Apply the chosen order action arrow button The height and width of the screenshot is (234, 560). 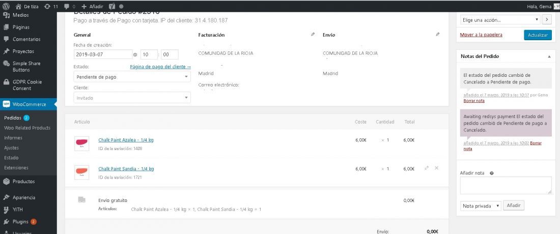tap(547, 20)
